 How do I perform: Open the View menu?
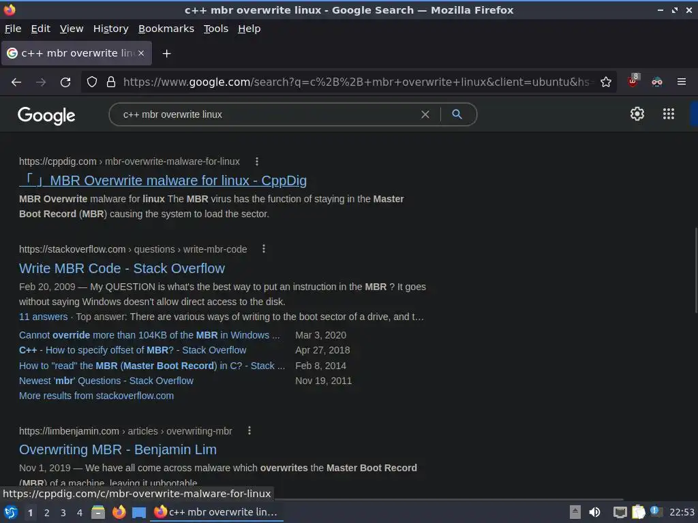click(x=72, y=29)
